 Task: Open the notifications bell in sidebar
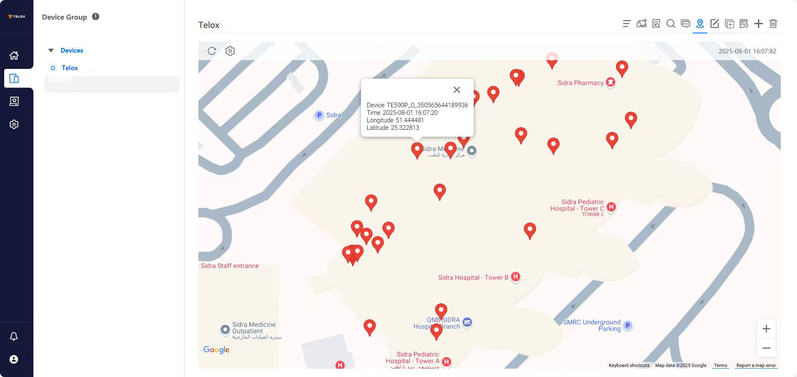tap(14, 337)
